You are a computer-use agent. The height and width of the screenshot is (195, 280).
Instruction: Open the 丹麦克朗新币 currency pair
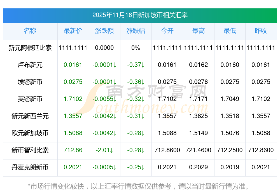click(x=30, y=167)
